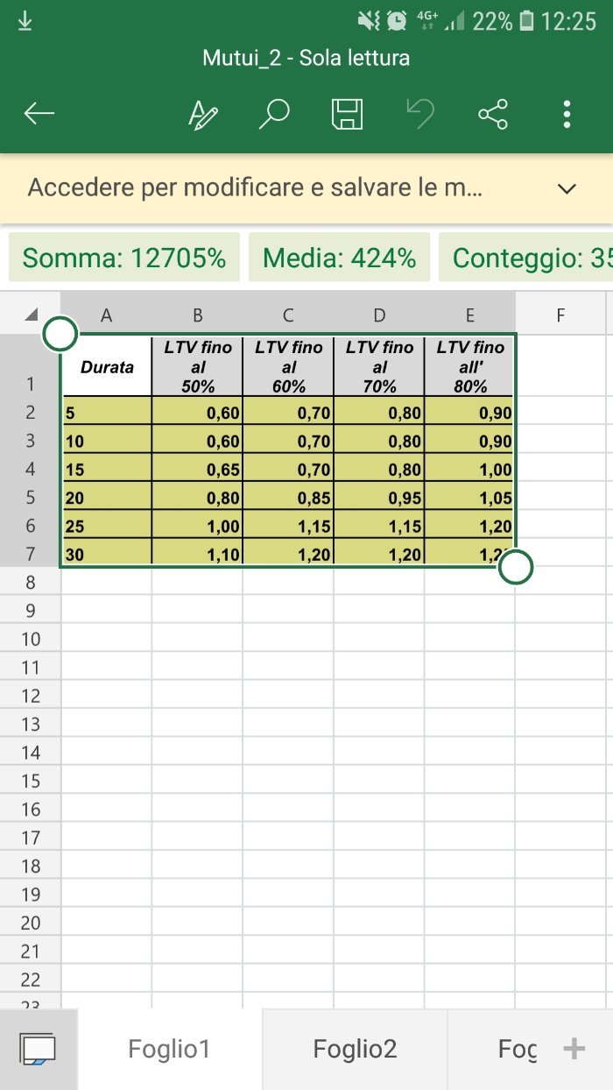Tap the back arrow icon
This screenshot has height=1090, width=613.
(x=39, y=113)
